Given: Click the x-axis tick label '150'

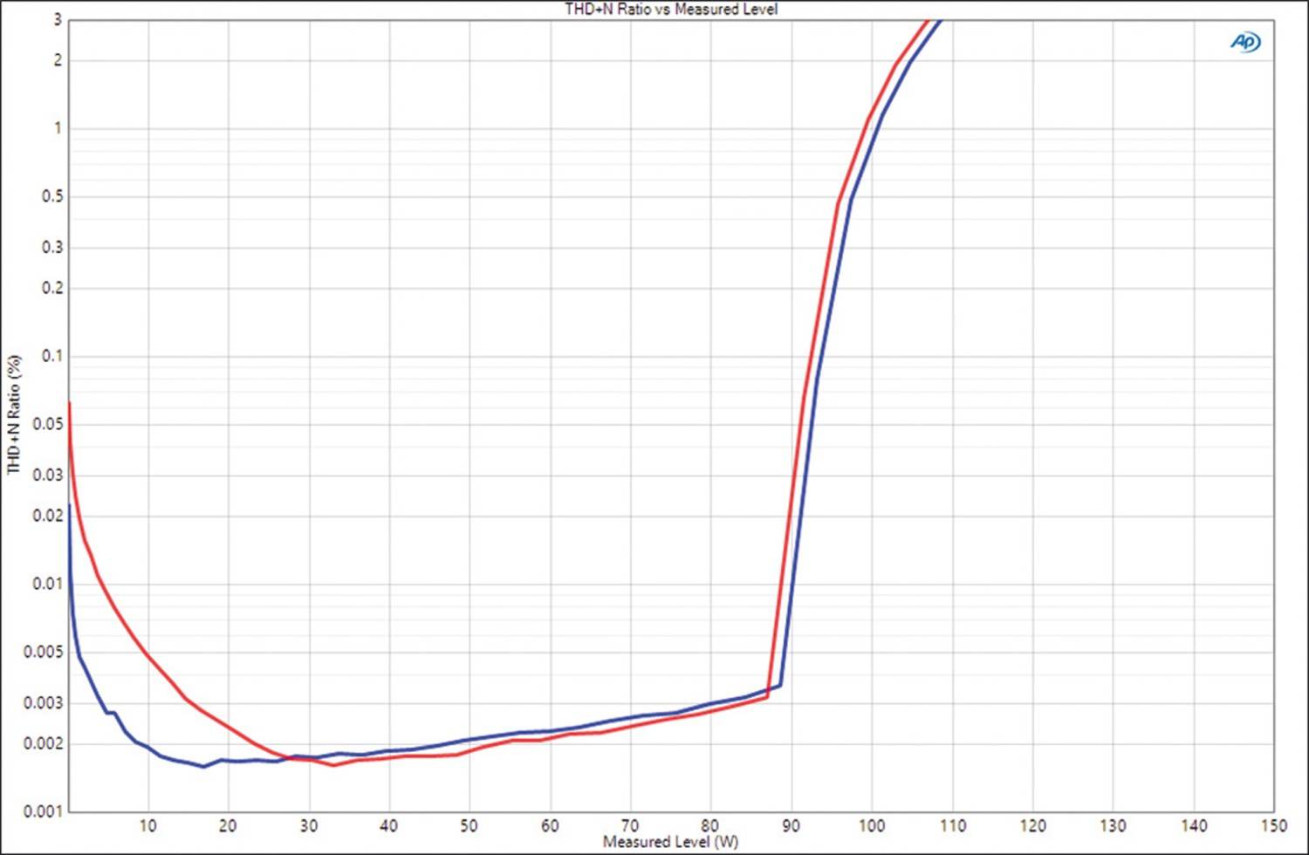Looking at the screenshot, I should coord(1274,825).
